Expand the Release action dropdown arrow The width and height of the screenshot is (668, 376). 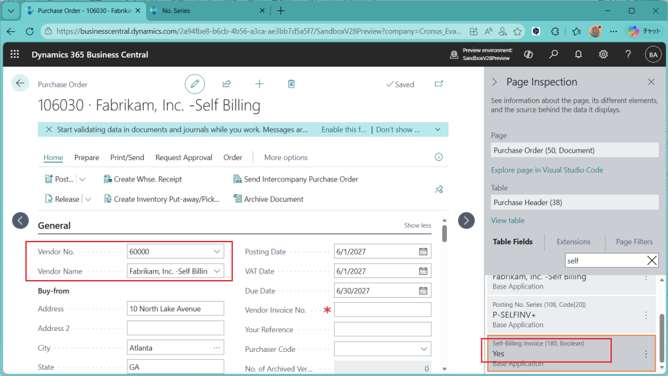88,199
